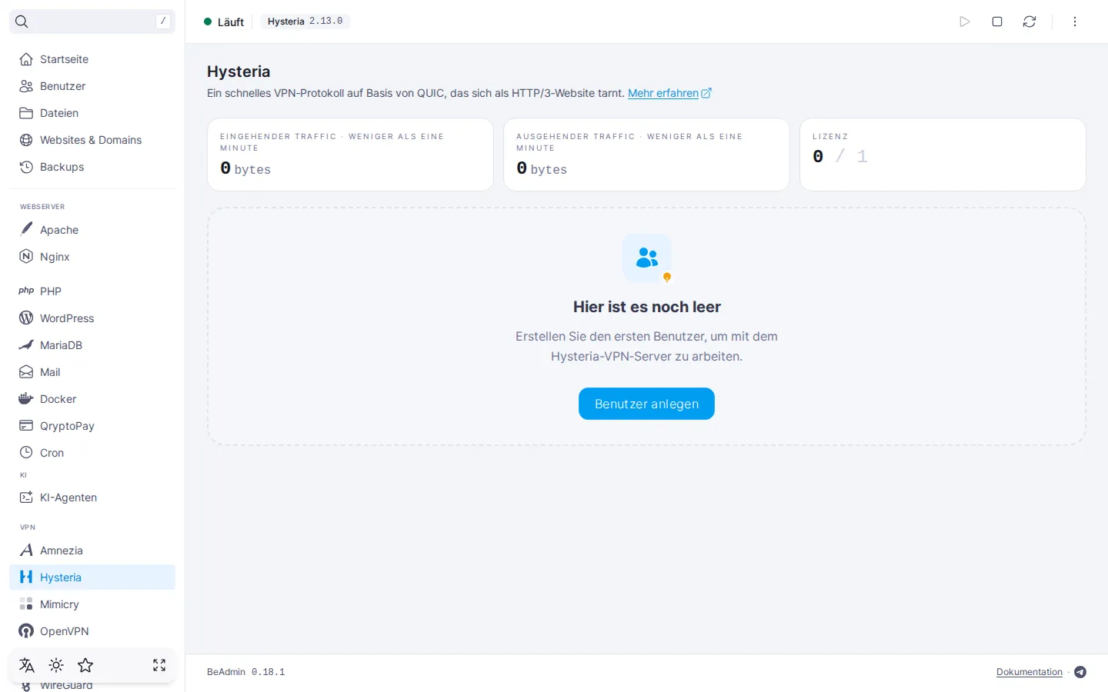Select Hysteria VPN in sidebar

coord(92,577)
